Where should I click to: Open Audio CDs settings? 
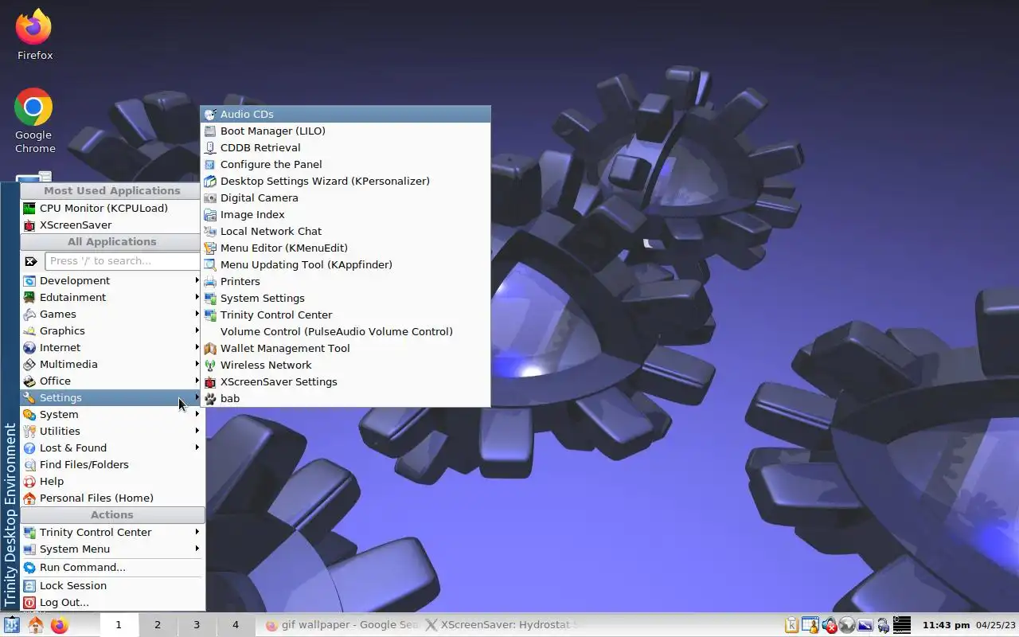pos(346,114)
